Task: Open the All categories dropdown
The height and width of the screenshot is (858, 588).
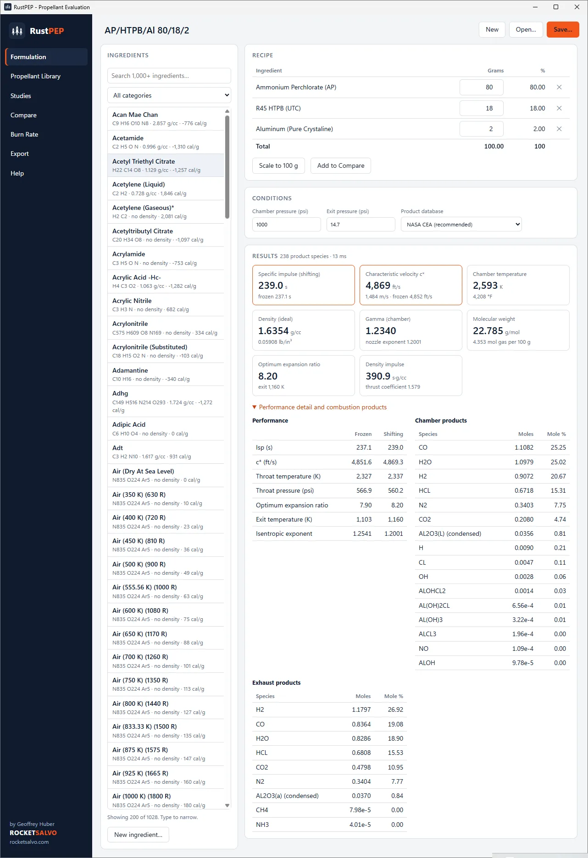Action: [169, 95]
